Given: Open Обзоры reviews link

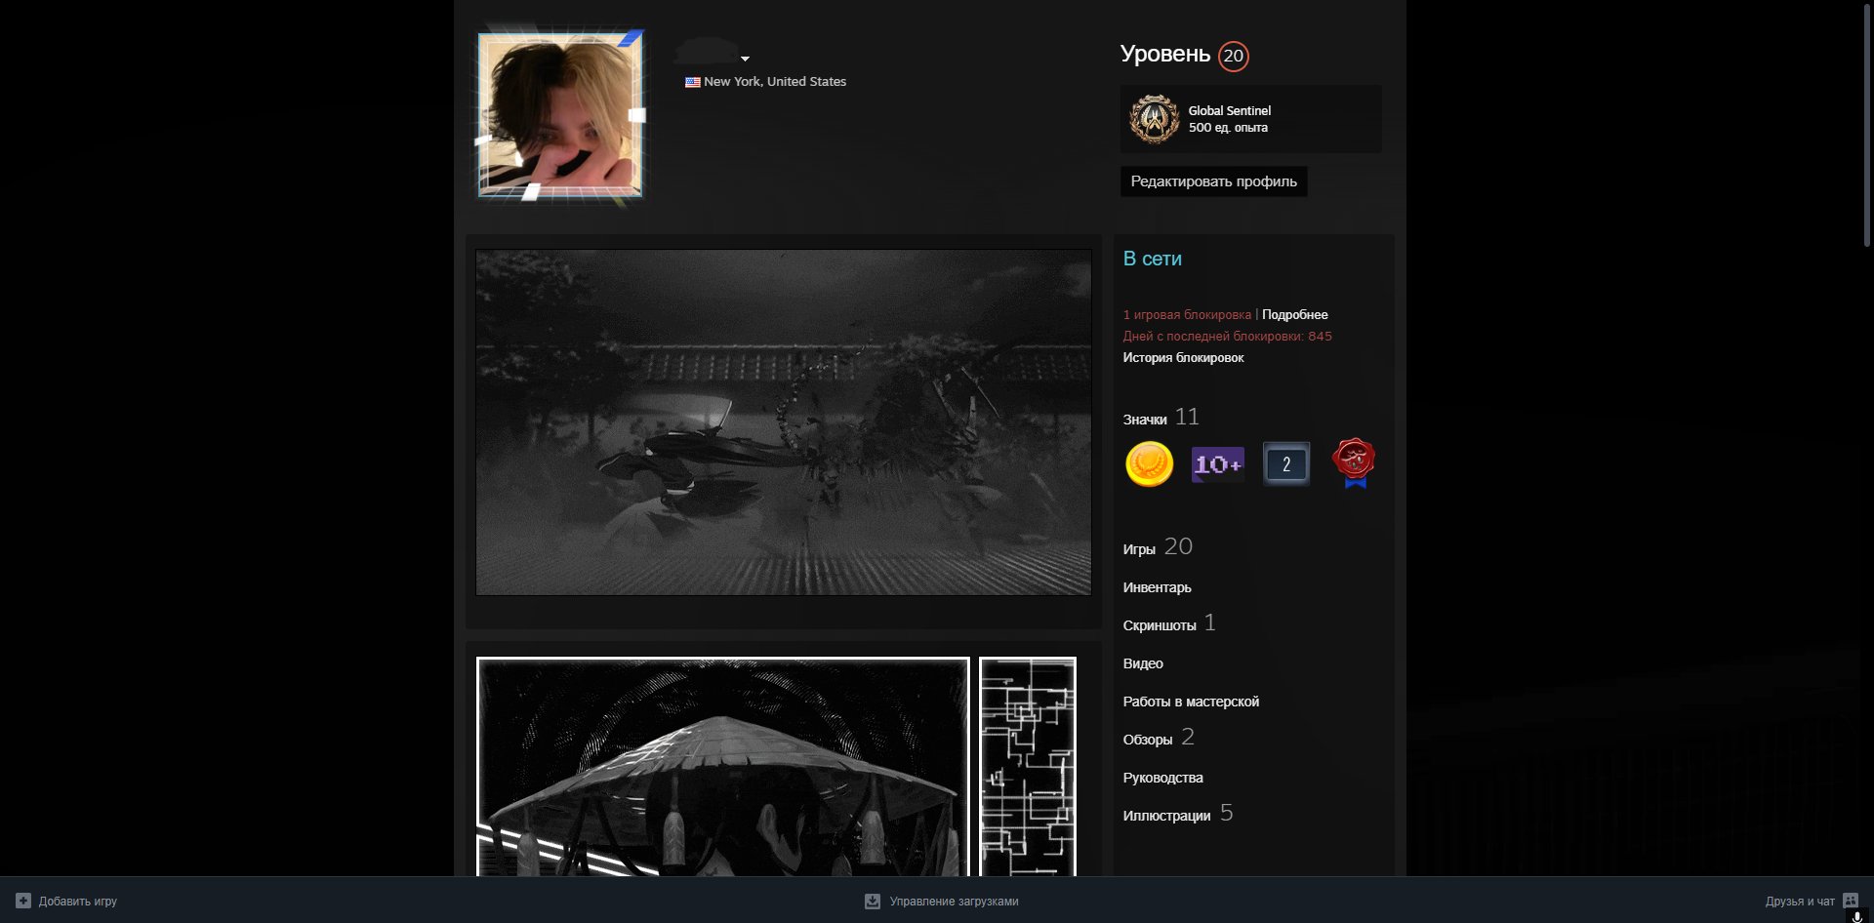Looking at the screenshot, I should click(1148, 740).
